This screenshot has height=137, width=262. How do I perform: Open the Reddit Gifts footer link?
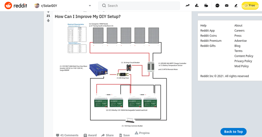(x=208, y=46)
